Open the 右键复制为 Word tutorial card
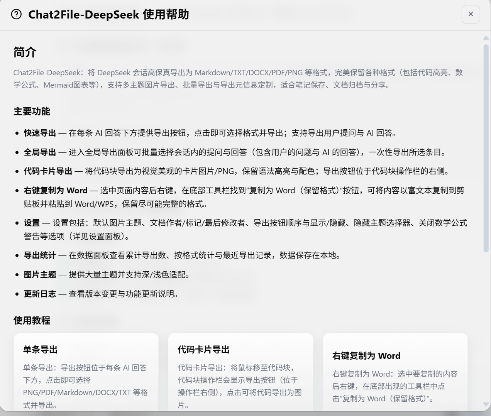 point(395,372)
